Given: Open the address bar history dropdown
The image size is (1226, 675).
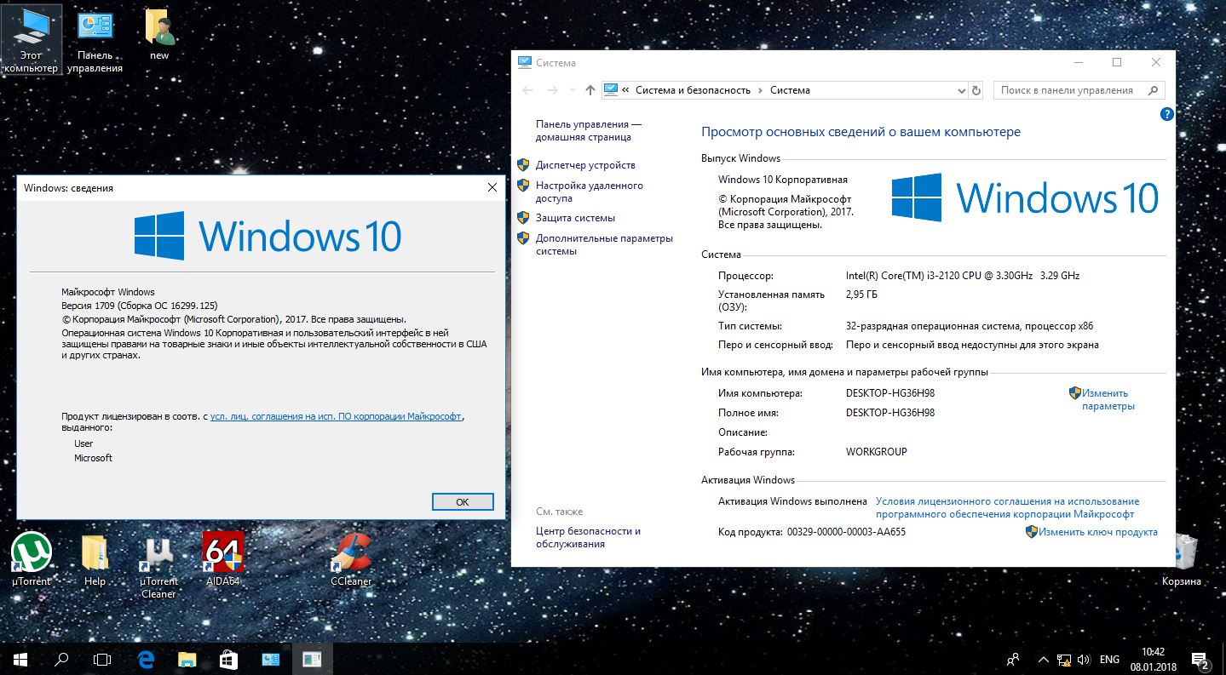Looking at the screenshot, I should point(960,90).
